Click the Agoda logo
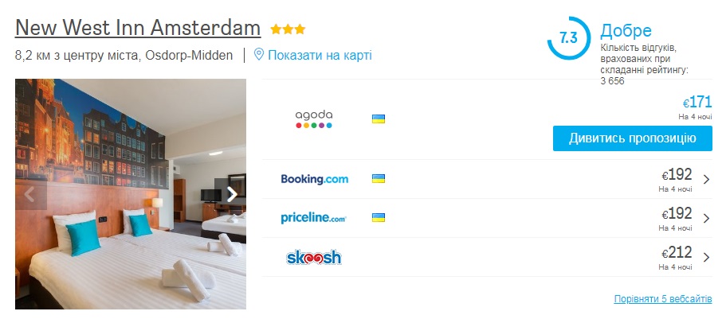The width and height of the screenshot is (726, 319). (314, 119)
